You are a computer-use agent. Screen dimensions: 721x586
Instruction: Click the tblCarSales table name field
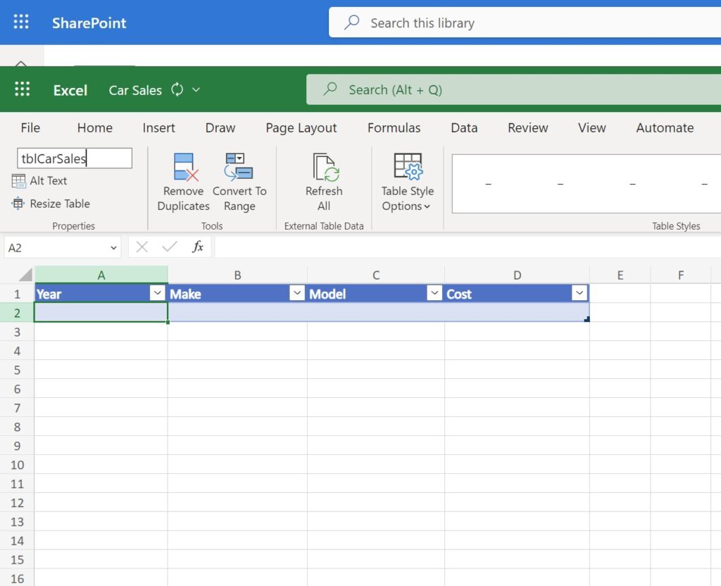(x=73, y=158)
